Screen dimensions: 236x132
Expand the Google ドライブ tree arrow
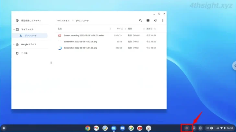[14, 44]
